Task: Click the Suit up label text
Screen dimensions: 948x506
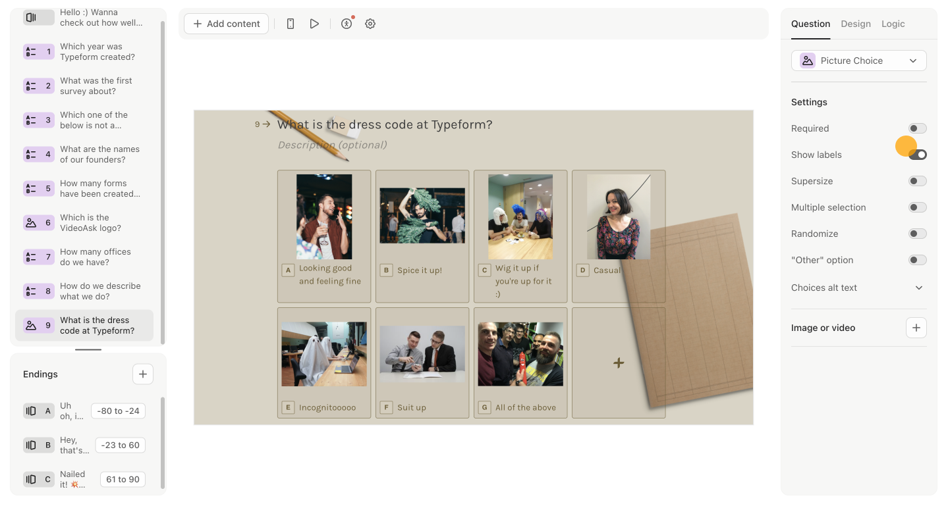Action: click(x=412, y=408)
